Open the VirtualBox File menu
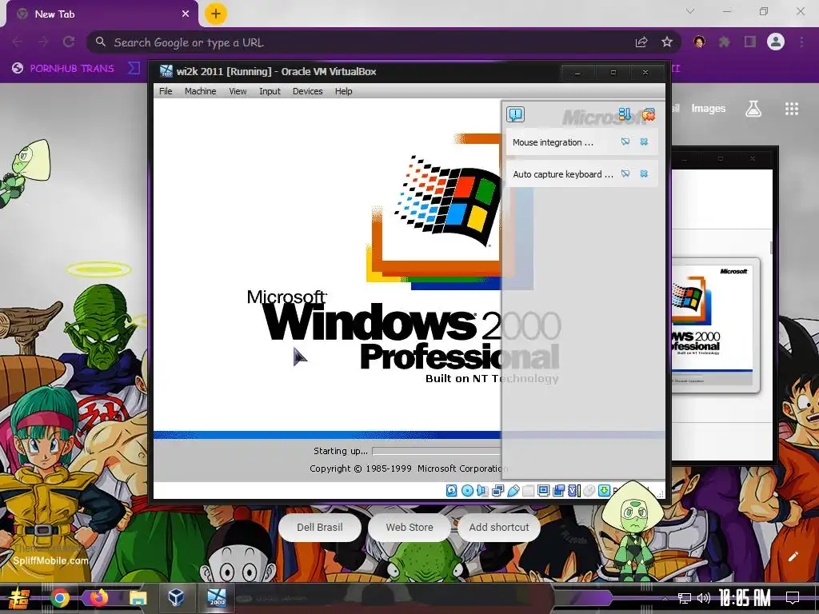The width and height of the screenshot is (819, 614). tap(166, 91)
